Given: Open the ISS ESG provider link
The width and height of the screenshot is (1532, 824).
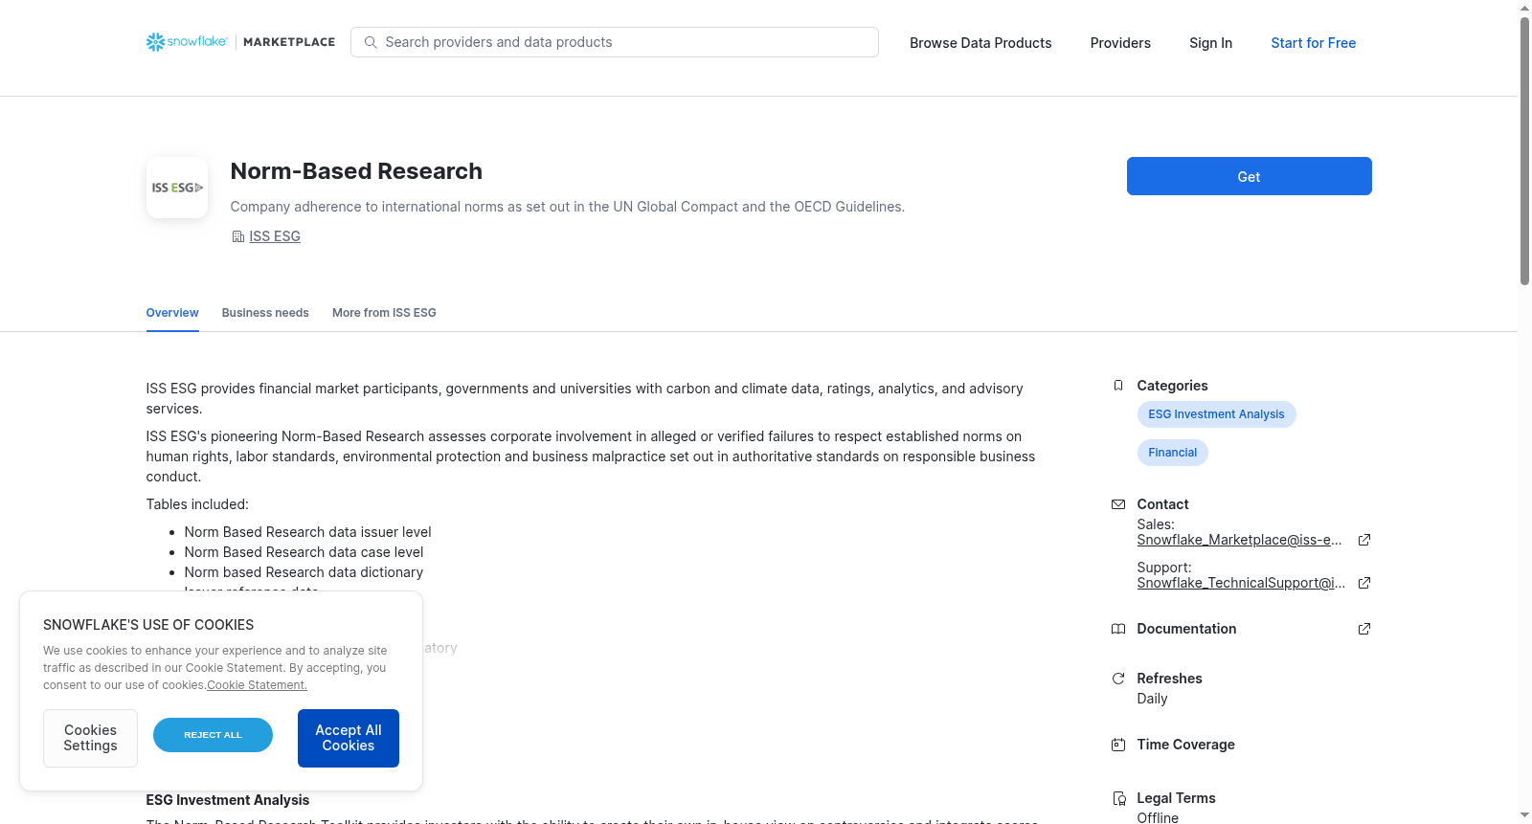Looking at the screenshot, I should pyautogui.click(x=275, y=236).
